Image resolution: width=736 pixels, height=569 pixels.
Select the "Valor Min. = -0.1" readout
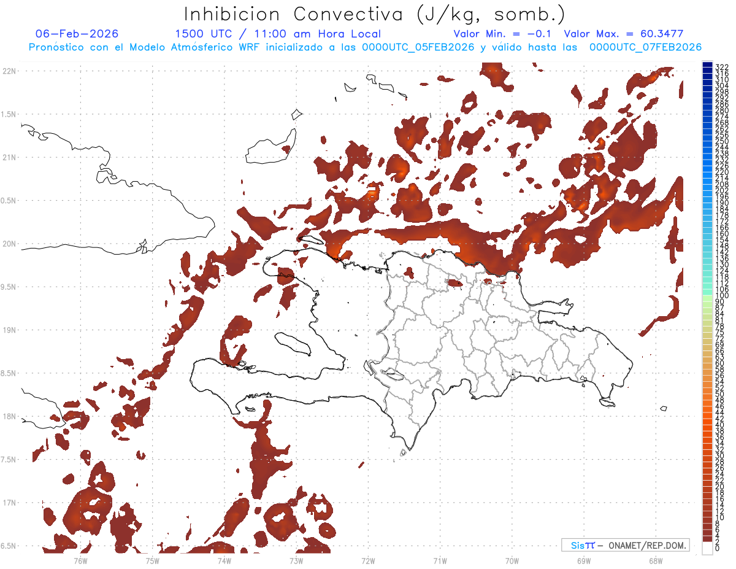(x=502, y=34)
